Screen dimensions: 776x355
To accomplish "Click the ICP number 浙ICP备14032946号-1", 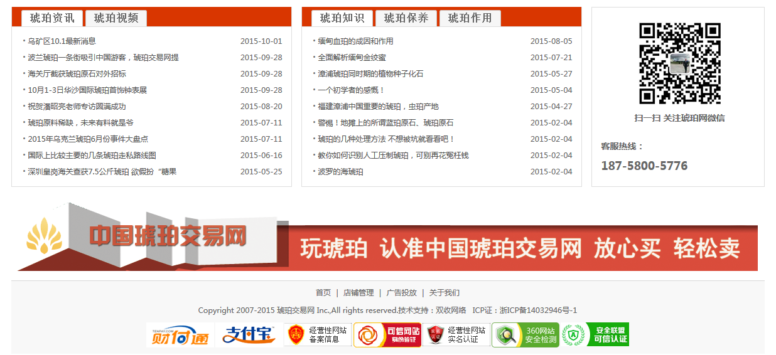I will [538, 310].
